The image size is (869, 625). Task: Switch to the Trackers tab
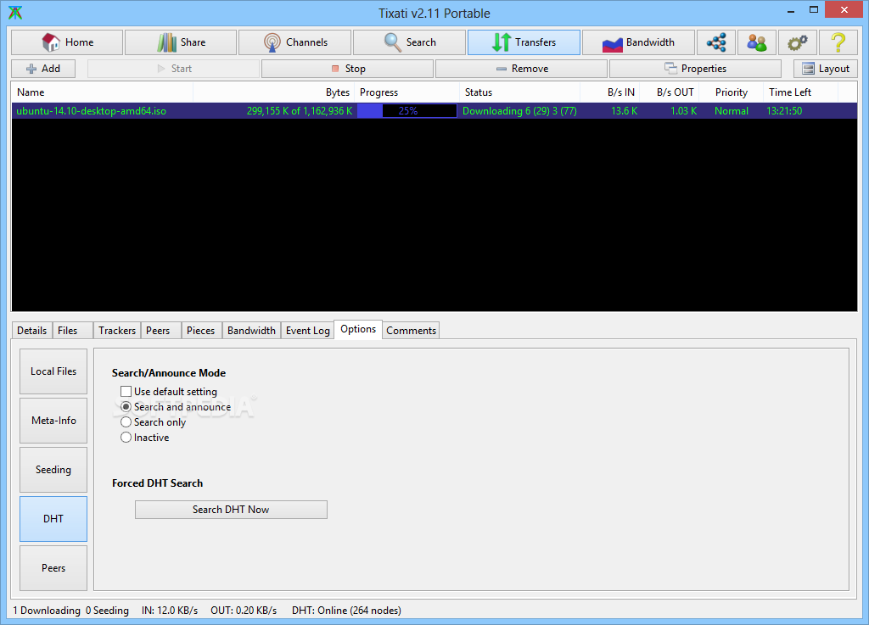pos(117,331)
